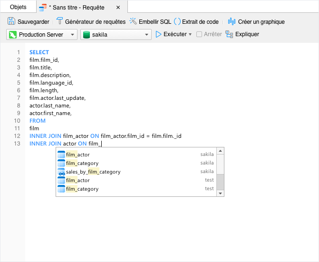Click line number 1 in the gutter

(x=19, y=52)
